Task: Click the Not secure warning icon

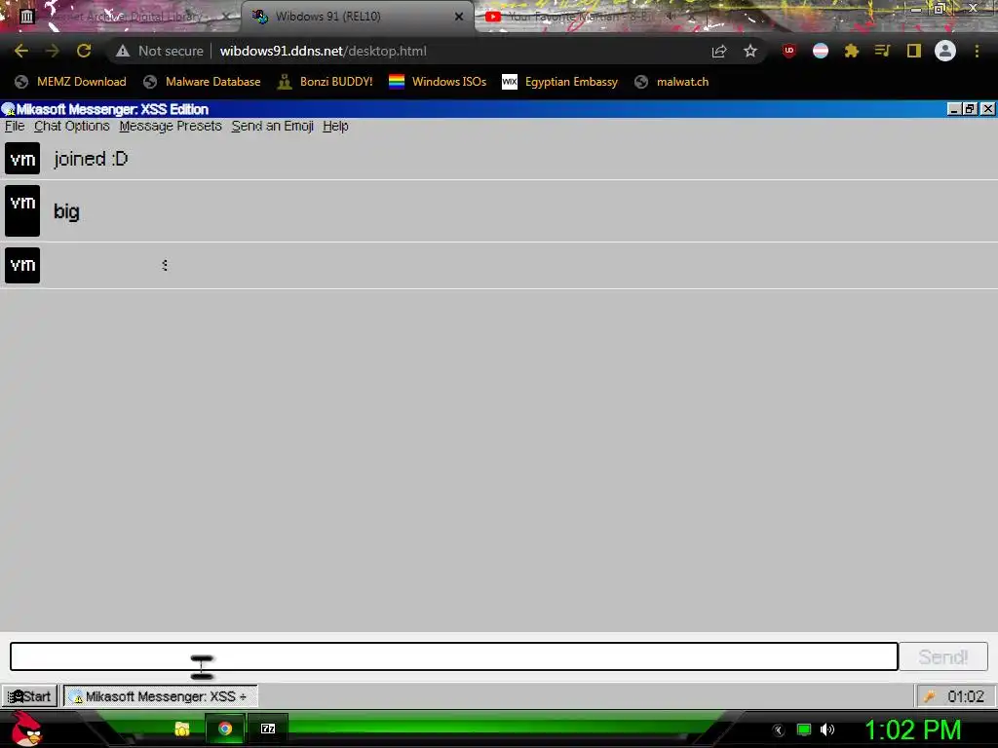Action: tap(123, 51)
